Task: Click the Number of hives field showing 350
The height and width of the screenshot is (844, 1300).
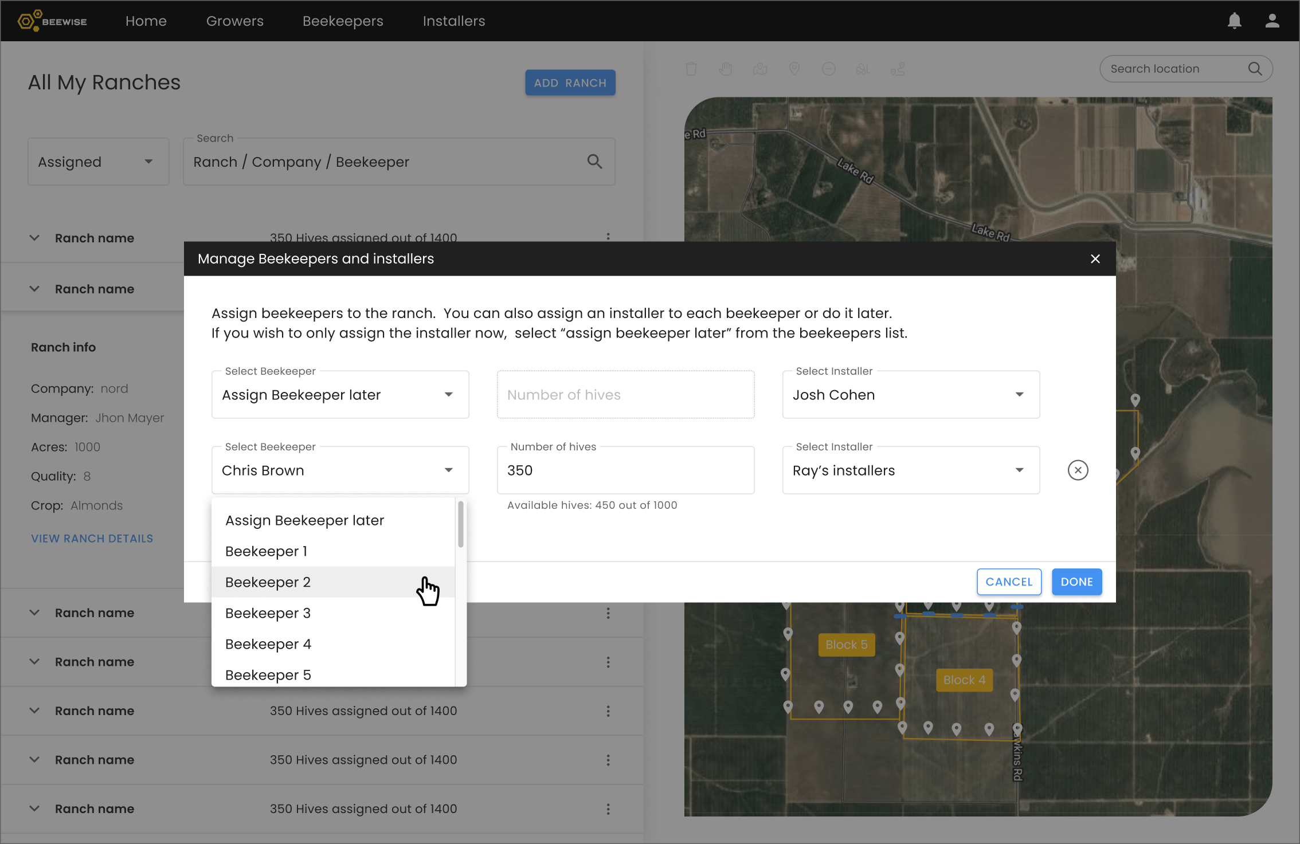Action: (x=625, y=470)
